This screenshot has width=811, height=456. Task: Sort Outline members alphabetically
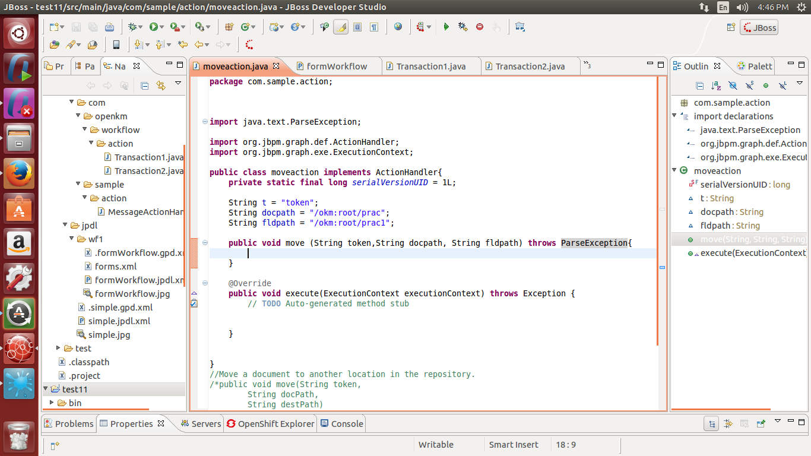coord(716,85)
